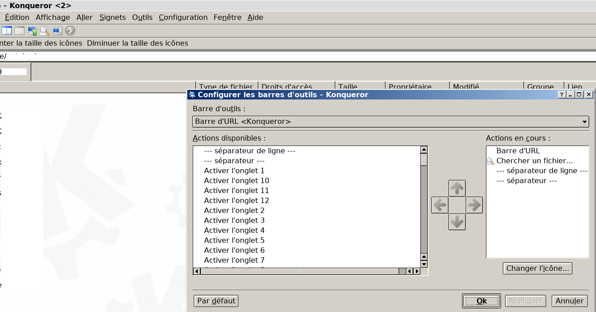The image size is (596, 312).
Task: Select "Activer l'onglet 6" in the list
Action: click(x=234, y=250)
